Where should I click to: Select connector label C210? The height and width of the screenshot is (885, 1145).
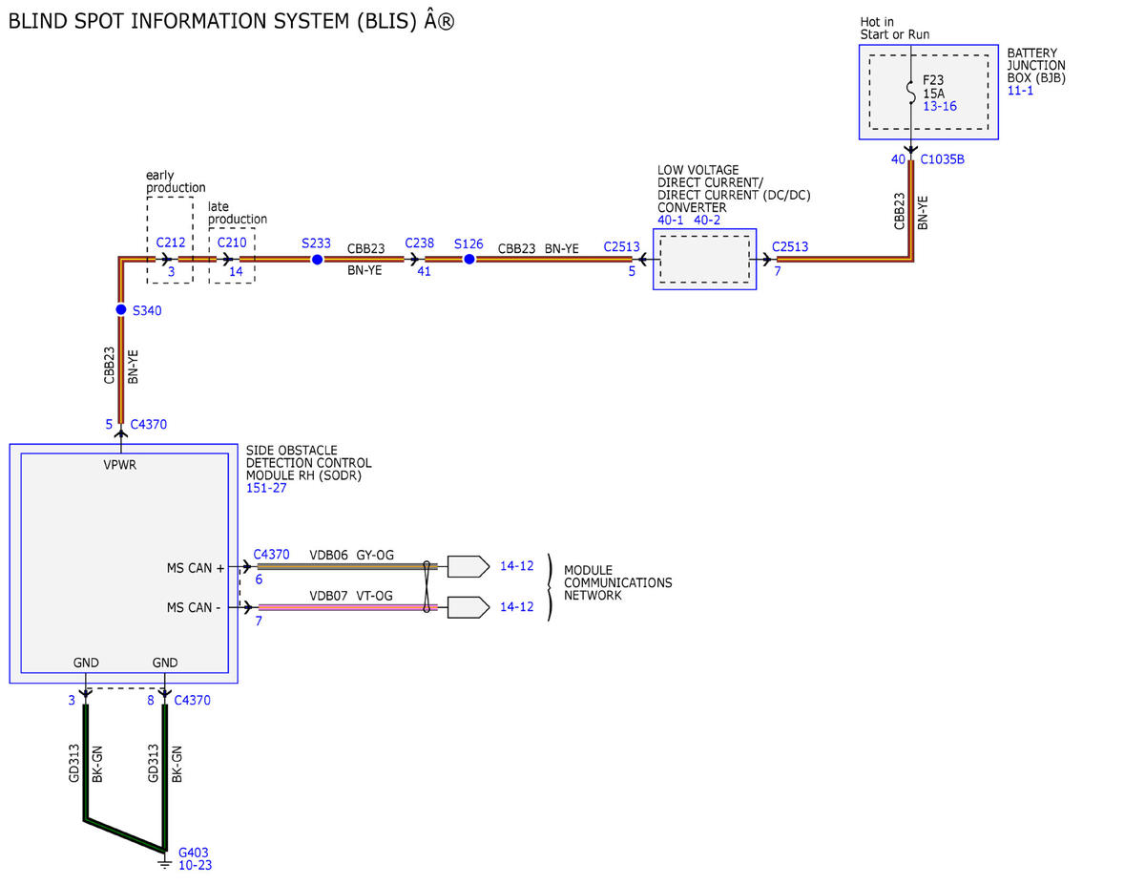pyautogui.click(x=231, y=242)
